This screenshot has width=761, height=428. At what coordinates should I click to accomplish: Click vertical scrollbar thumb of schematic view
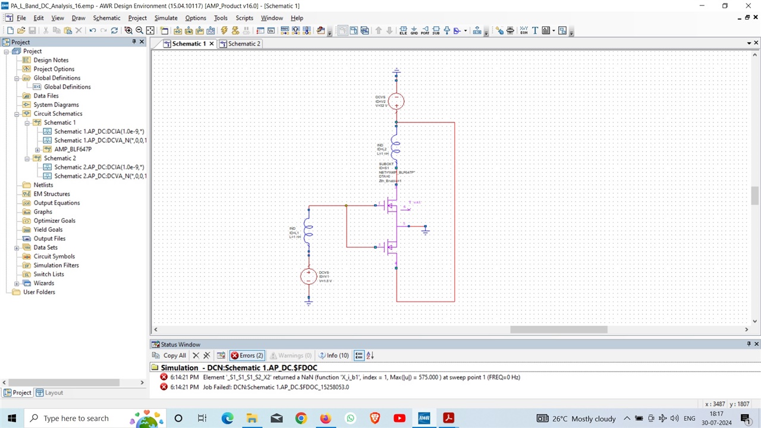(x=756, y=196)
